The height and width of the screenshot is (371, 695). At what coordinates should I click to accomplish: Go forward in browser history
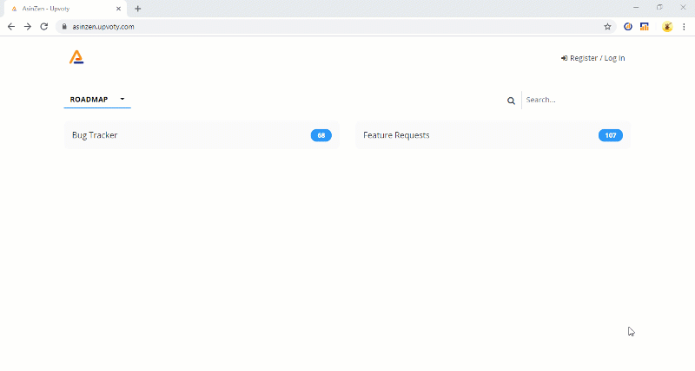pyautogui.click(x=28, y=27)
